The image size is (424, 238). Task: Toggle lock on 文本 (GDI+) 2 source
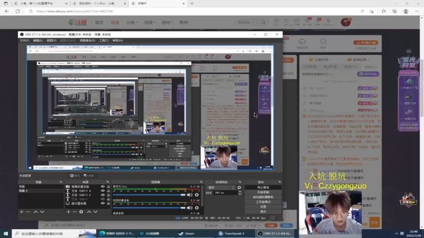(x=109, y=195)
